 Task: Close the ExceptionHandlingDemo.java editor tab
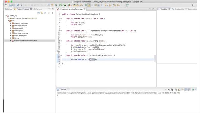pos(84,9)
